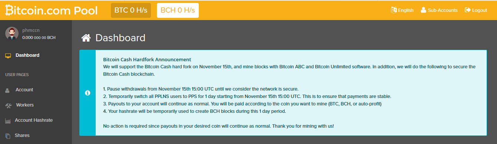Click the Account Hashrate chart icon
497x144 pixels.
8,121
